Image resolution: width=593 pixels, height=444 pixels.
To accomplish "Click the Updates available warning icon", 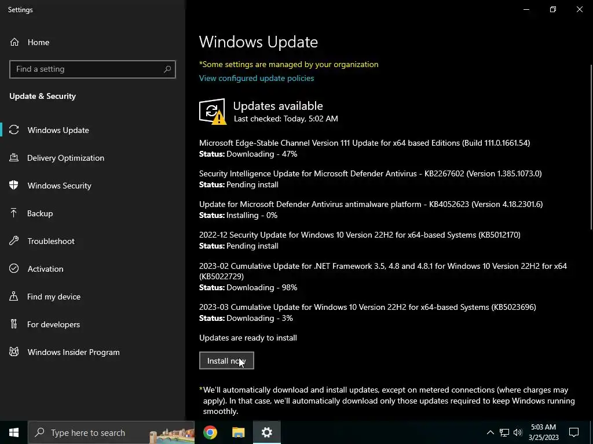I will pyautogui.click(x=213, y=112).
